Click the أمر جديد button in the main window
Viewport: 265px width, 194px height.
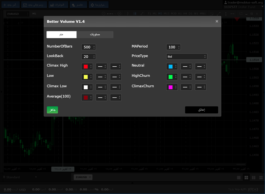point(11,5)
